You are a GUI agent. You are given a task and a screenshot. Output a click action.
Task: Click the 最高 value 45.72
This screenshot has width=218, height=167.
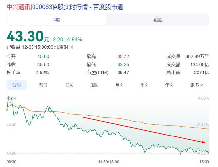click(x=123, y=56)
